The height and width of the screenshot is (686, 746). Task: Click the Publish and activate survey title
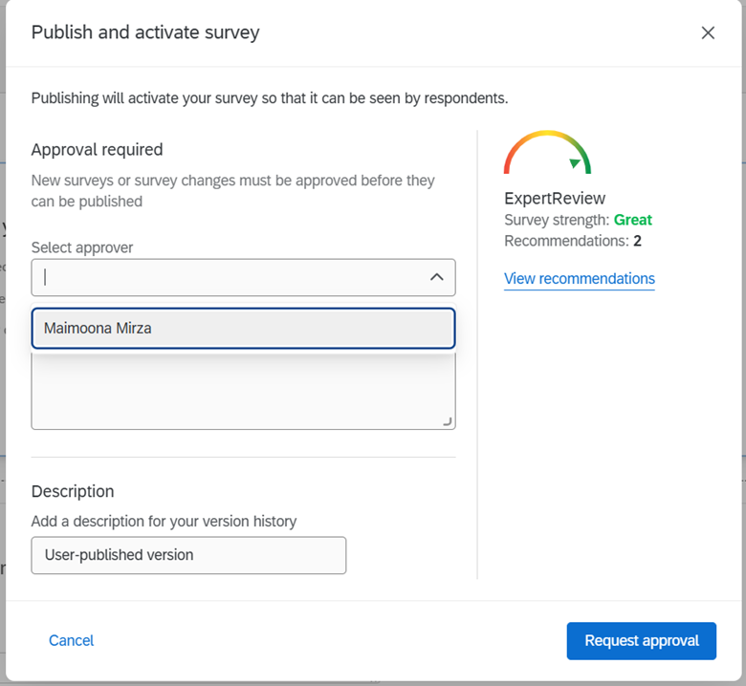pyautogui.click(x=145, y=32)
